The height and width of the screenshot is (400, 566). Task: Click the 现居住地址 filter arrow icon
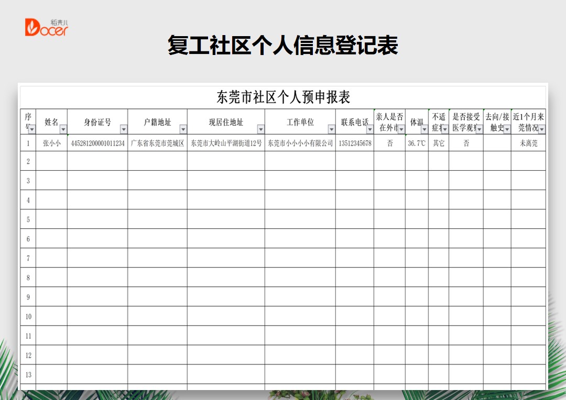[x=260, y=129]
